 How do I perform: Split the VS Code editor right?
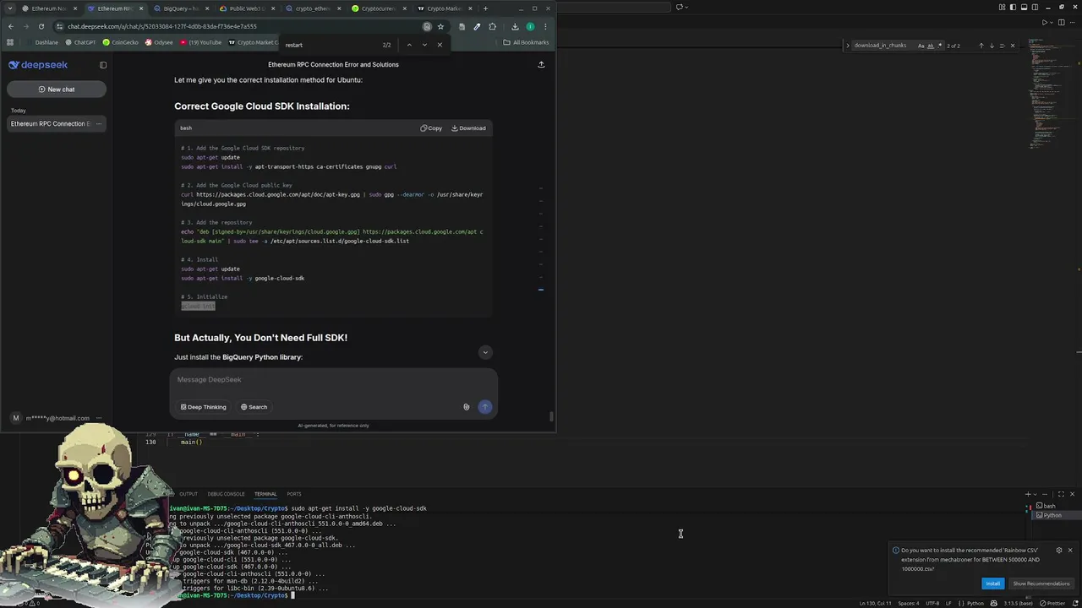[x=1063, y=23]
